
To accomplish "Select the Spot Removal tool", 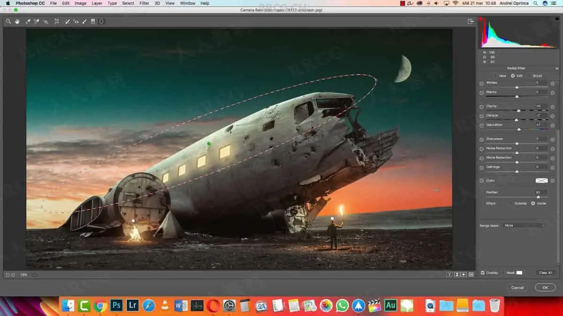I will pos(67,22).
